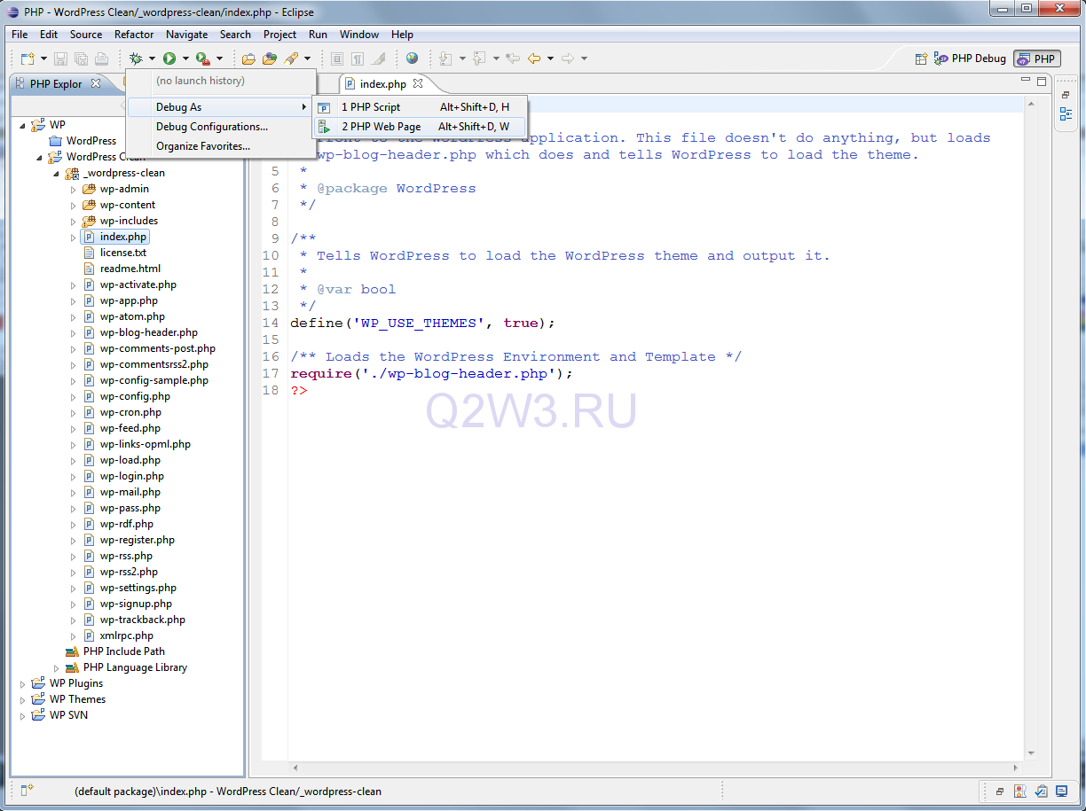Open the Run dropdown arrow
This screenshot has width=1086, height=811.
pyautogui.click(x=185, y=58)
